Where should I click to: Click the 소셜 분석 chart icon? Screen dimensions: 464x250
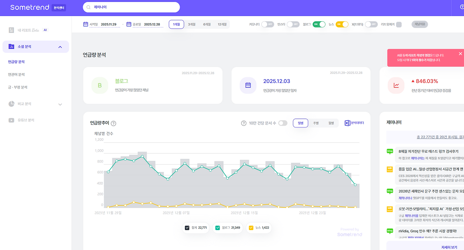(11, 47)
